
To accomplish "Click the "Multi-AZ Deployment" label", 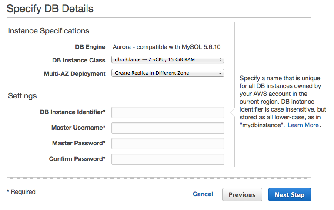I will (74, 74).
